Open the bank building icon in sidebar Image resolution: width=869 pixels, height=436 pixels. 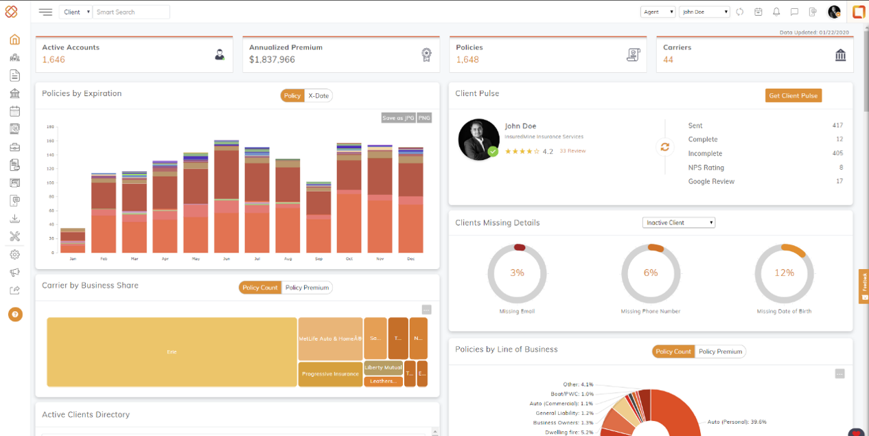tap(14, 93)
